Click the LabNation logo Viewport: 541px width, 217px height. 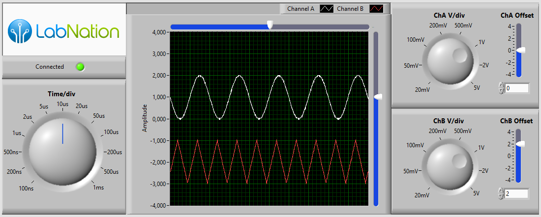(63, 30)
